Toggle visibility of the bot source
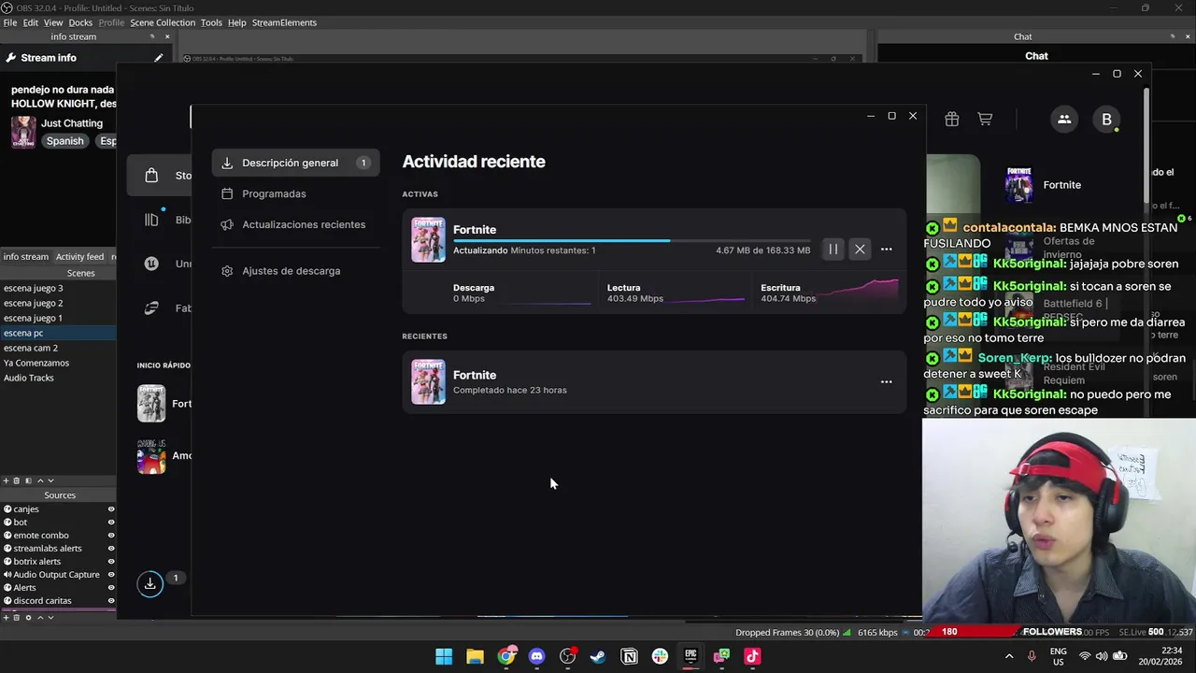1196x673 pixels. (111, 523)
